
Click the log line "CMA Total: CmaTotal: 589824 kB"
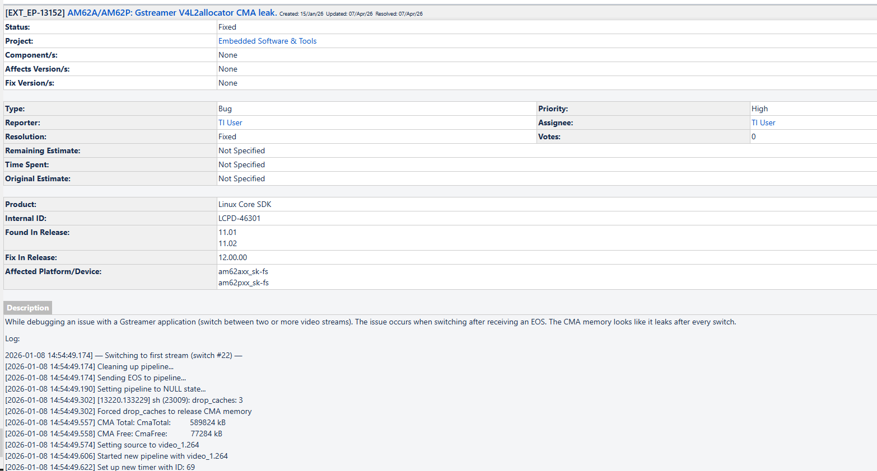tap(115, 422)
